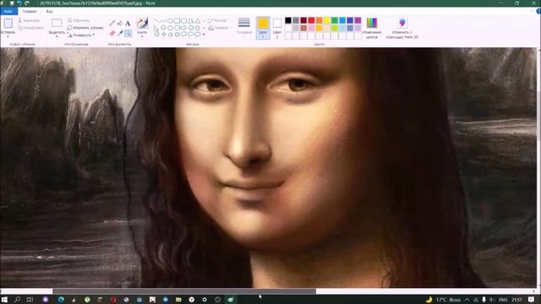
Task: Switch to the View ribbon tab
Action: click(50, 11)
